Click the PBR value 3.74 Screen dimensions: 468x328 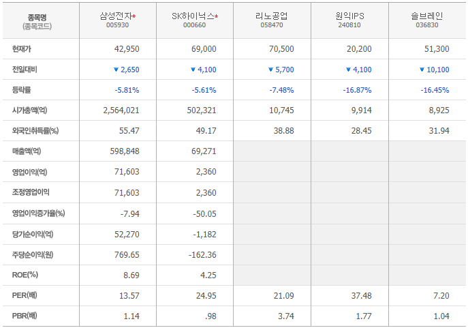point(286,316)
